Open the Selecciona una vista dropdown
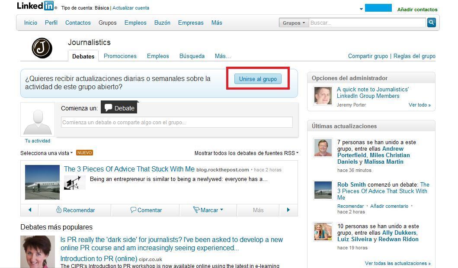458x268 pixels. tap(47, 153)
